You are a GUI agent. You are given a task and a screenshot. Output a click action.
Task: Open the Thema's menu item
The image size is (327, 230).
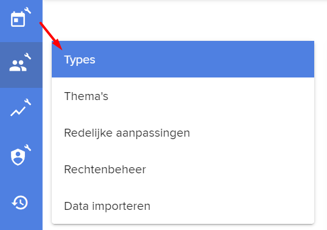point(183,96)
